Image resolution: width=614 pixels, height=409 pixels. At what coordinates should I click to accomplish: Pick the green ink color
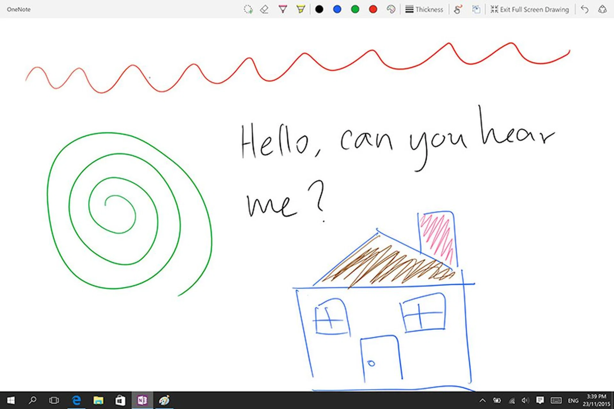355,9
